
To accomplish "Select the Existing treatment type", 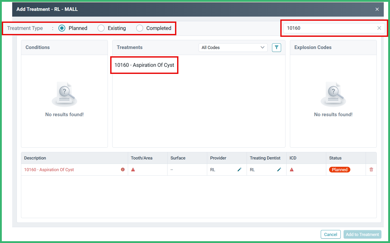I will pyautogui.click(x=101, y=28).
